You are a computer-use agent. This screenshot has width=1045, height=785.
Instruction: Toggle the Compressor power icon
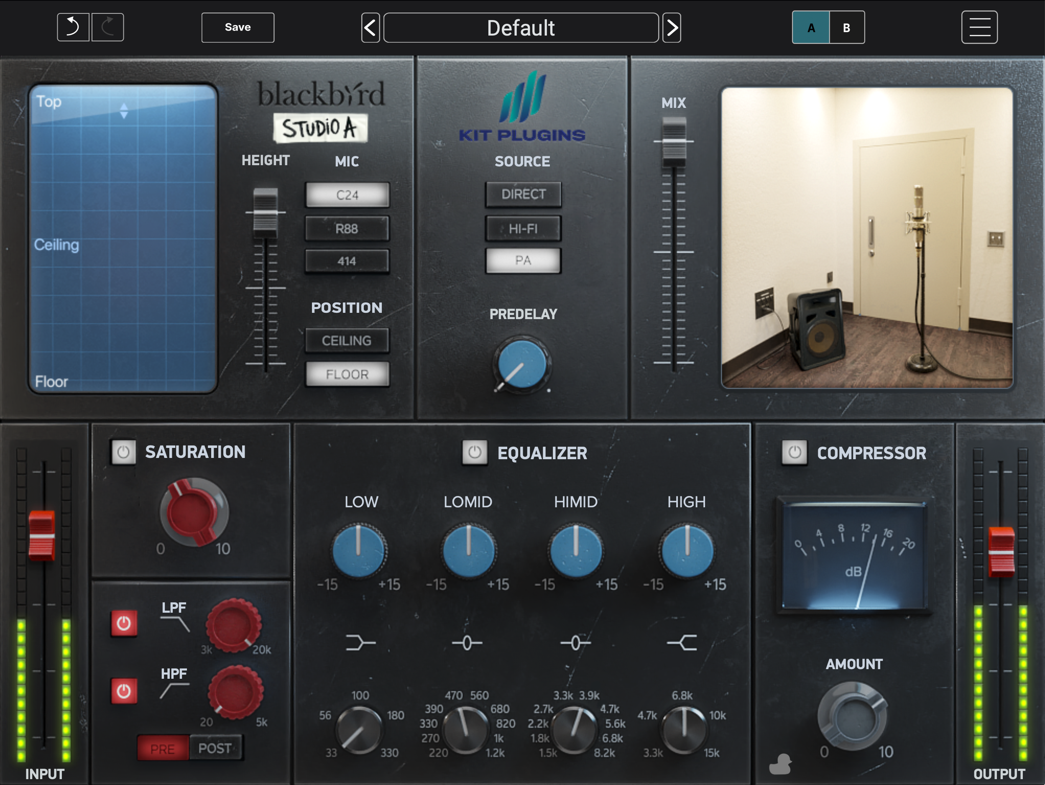point(795,452)
